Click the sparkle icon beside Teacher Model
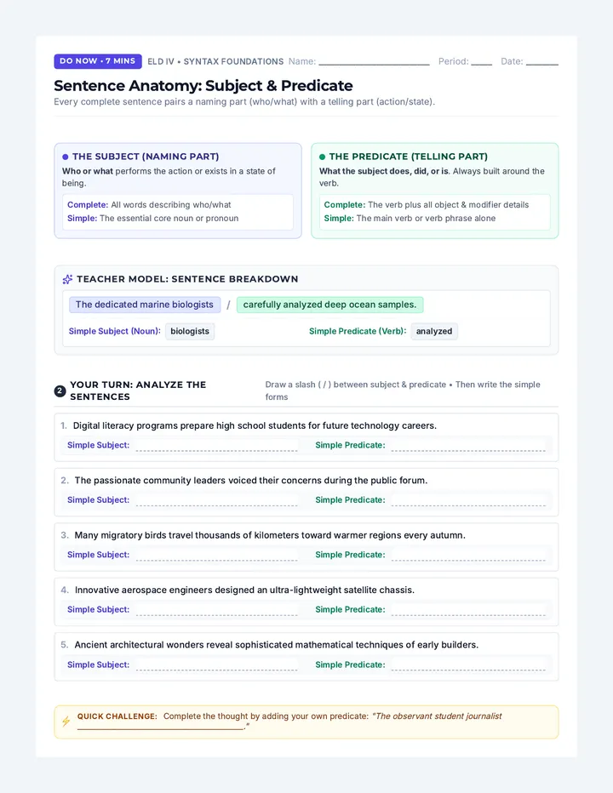Screen dimensions: 613x793 tap(67, 279)
